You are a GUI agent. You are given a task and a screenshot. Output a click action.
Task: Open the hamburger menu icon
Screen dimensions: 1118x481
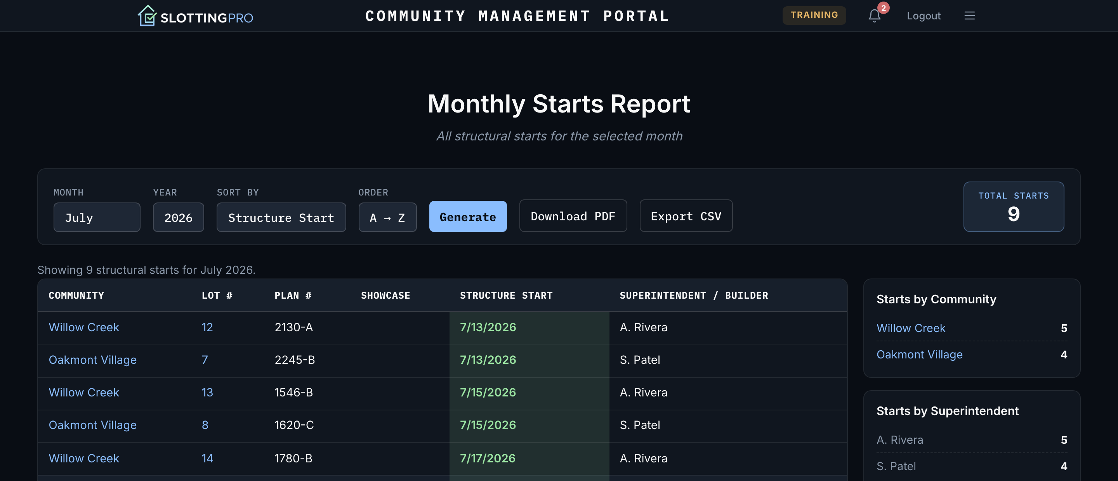click(x=969, y=16)
